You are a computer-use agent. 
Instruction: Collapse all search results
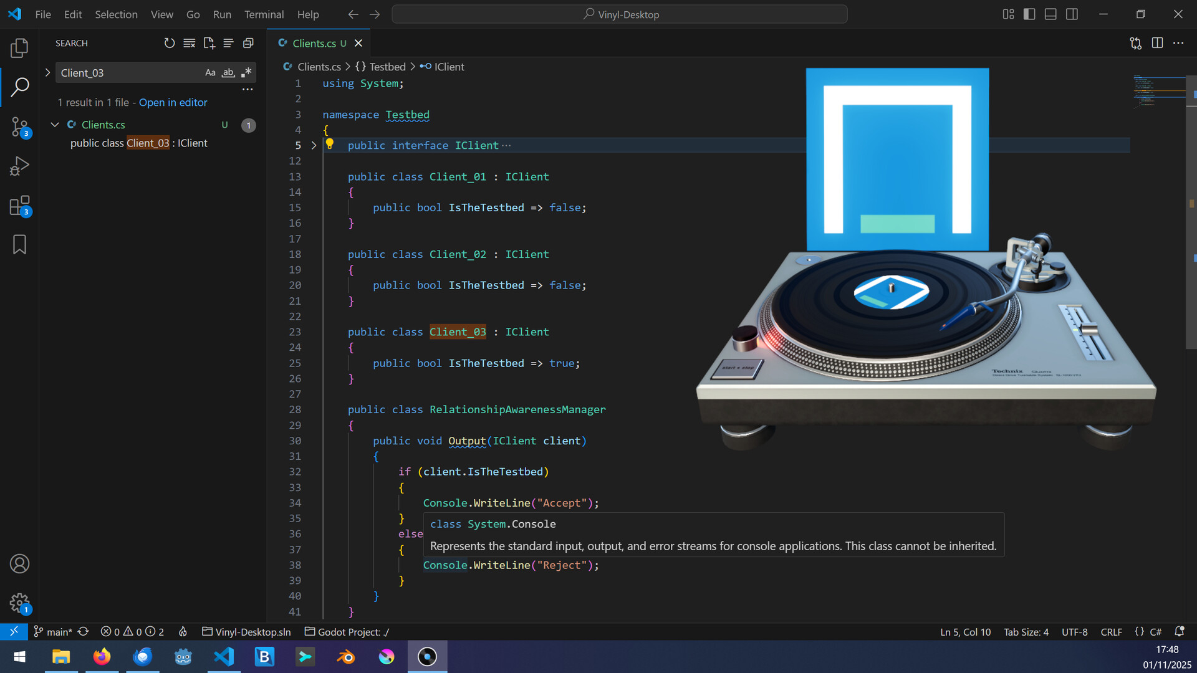click(228, 43)
